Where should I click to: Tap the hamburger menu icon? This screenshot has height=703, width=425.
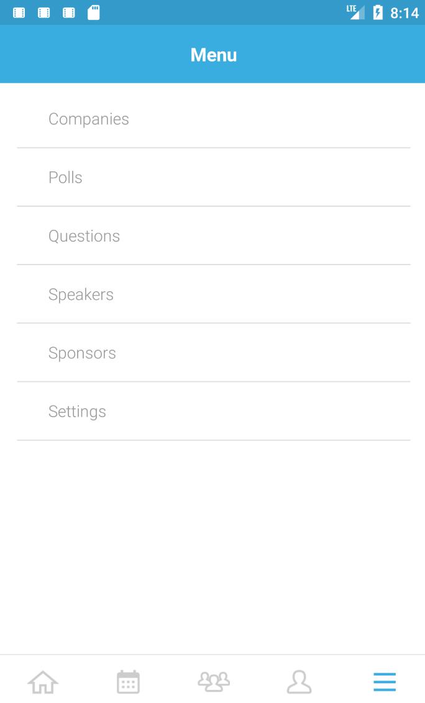(384, 682)
